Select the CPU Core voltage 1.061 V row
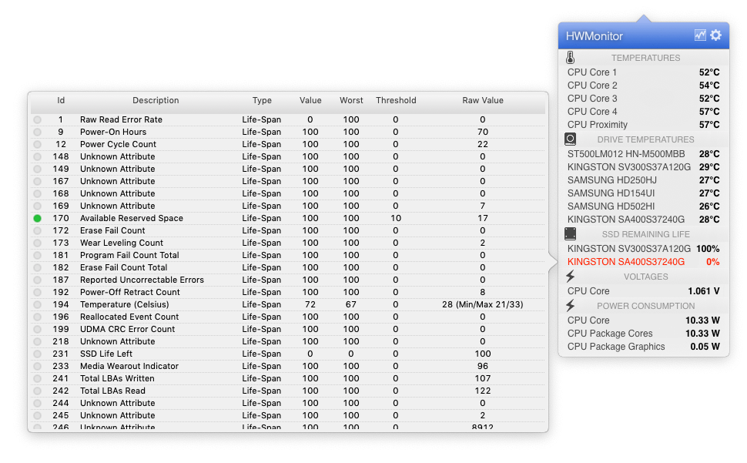The height and width of the screenshot is (463, 747). click(x=644, y=291)
